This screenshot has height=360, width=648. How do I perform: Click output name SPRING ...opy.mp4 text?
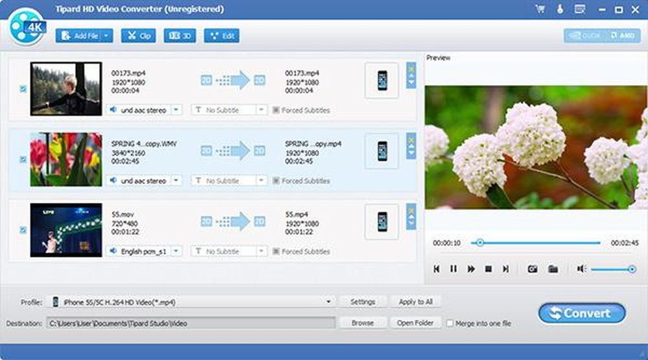(313, 143)
